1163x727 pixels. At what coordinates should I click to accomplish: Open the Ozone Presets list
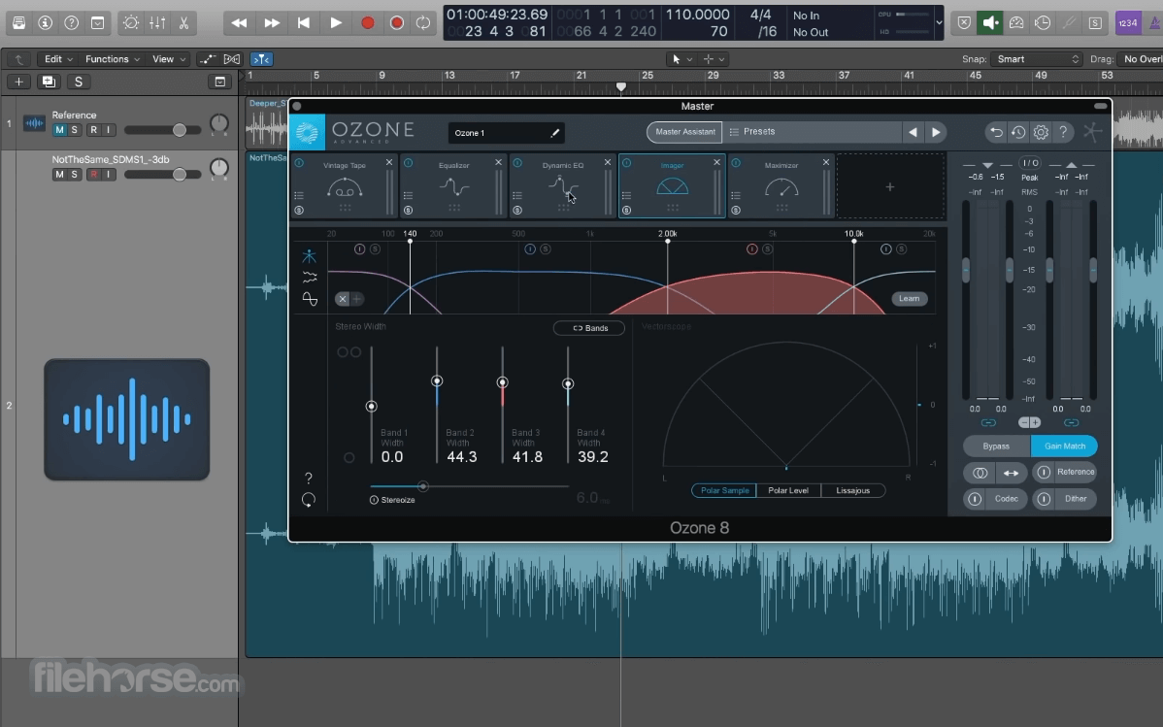(x=752, y=131)
